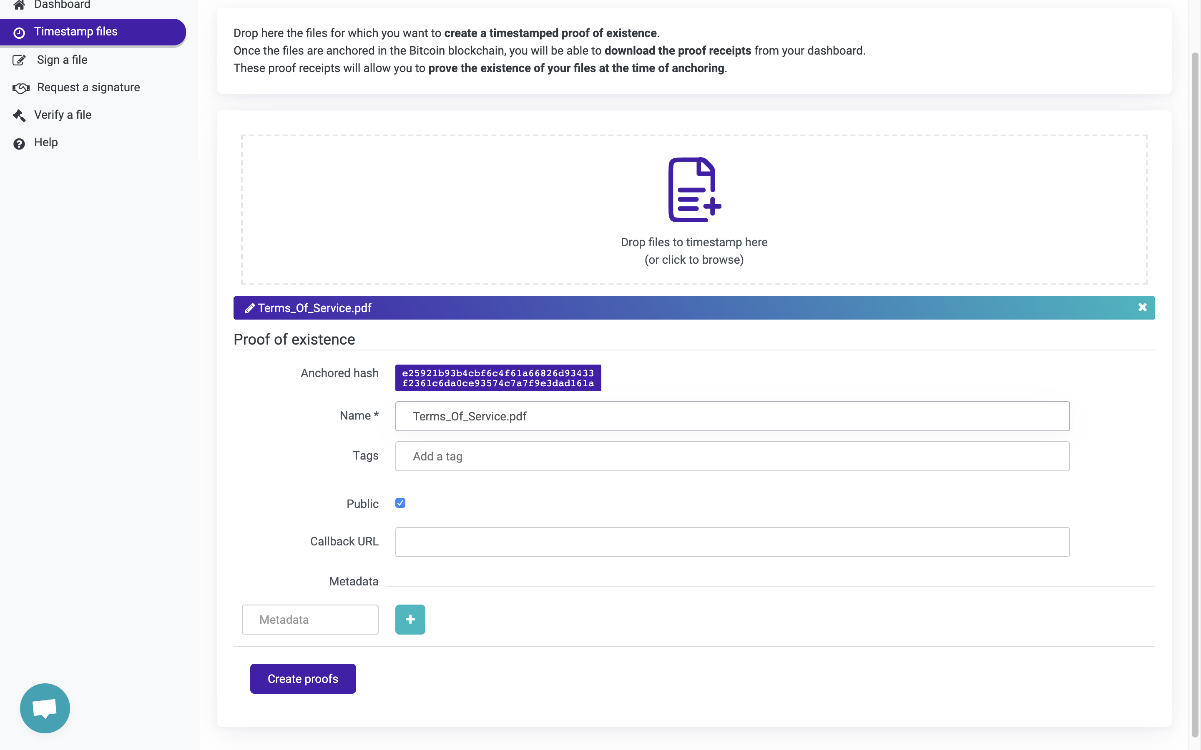
Task: Click the Verify a file gavel icon
Action: pos(19,115)
